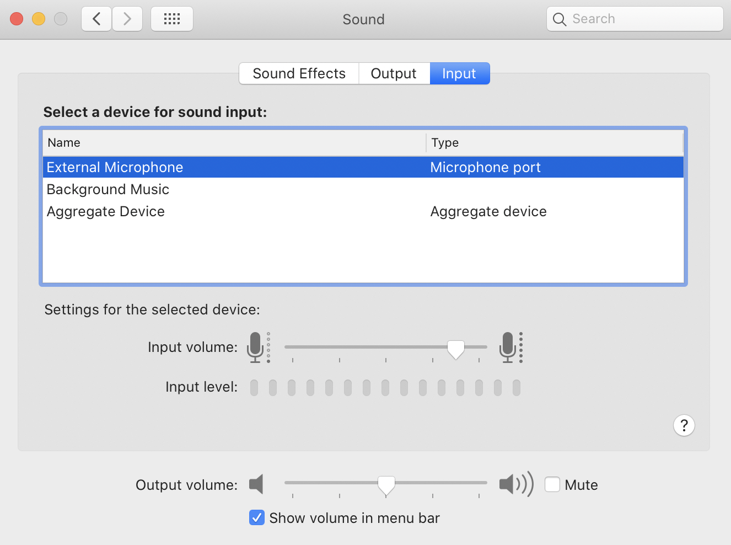The height and width of the screenshot is (545, 731).
Task: Click the Output volume slider thumb
Action: pyautogui.click(x=386, y=485)
